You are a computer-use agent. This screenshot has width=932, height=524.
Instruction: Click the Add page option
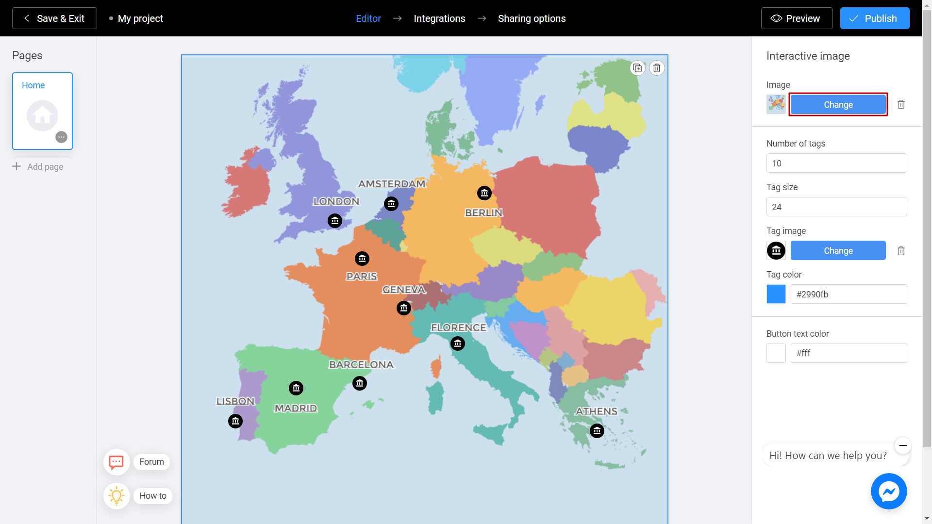click(x=38, y=166)
